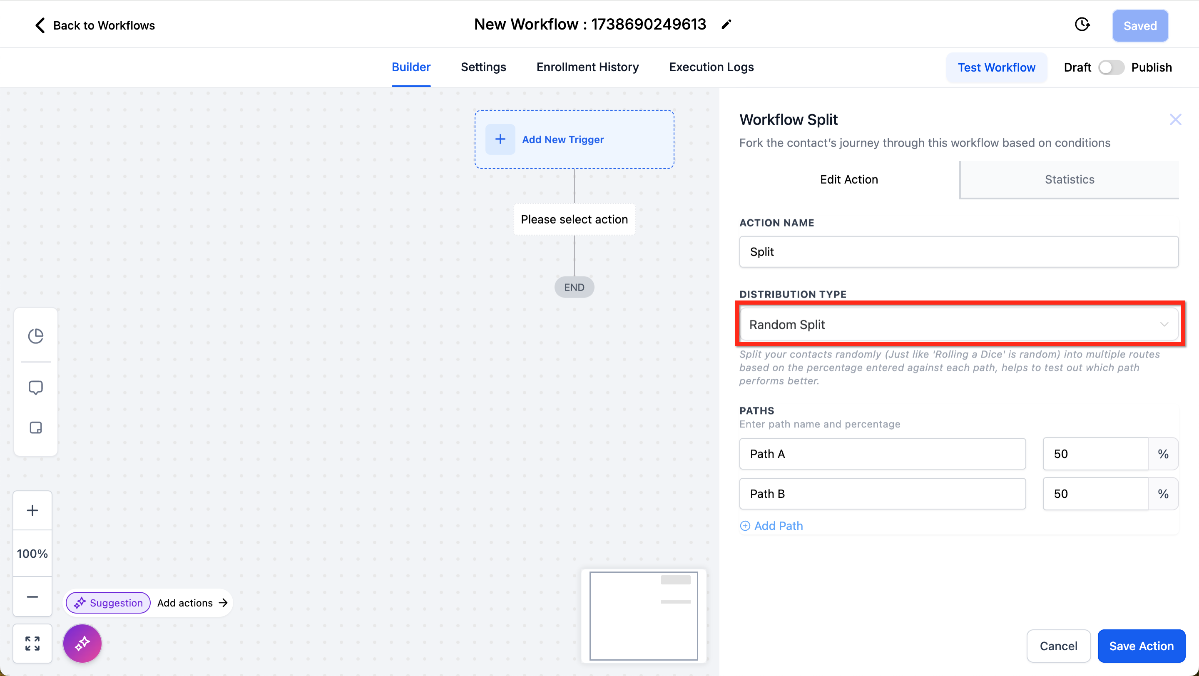Viewport: 1199px width, 676px height.
Task: Toggle the Draft/Publish switch
Action: coord(1111,67)
